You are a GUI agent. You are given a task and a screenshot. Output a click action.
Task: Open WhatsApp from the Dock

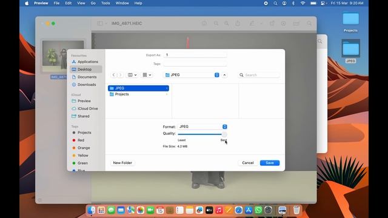click(258, 210)
